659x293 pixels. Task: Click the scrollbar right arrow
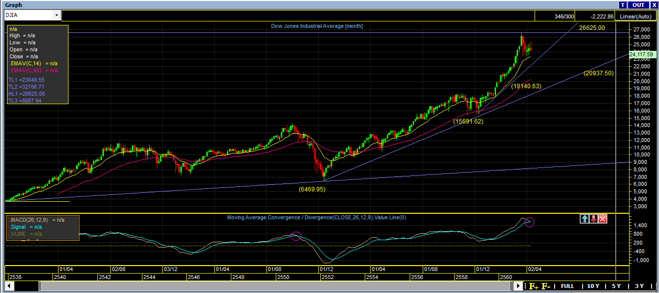(518, 286)
